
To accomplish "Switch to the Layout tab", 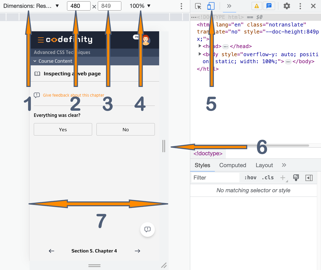I will (x=264, y=165).
